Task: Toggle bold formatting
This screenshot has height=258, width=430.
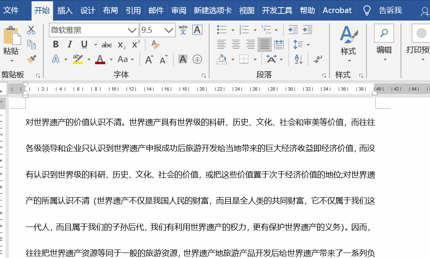Action: [56, 44]
